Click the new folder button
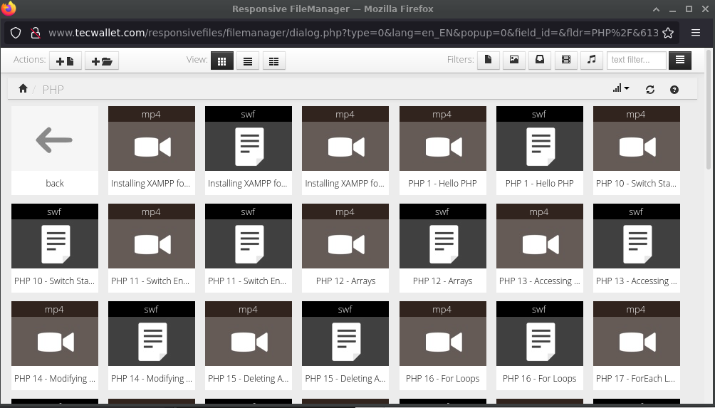The image size is (715, 408). pos(102,61)
